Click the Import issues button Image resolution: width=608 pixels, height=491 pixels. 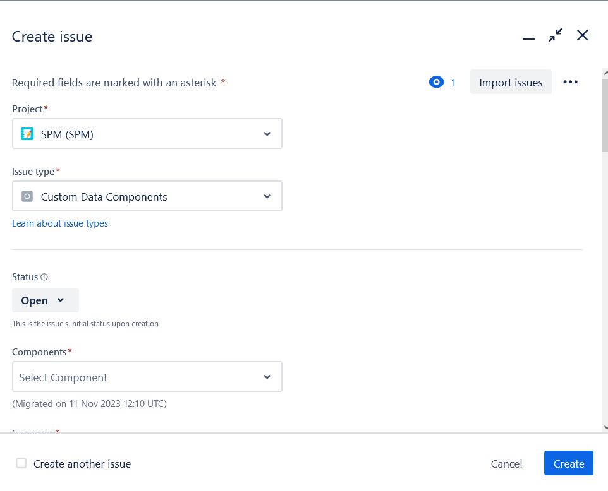[x=511, y=82]
